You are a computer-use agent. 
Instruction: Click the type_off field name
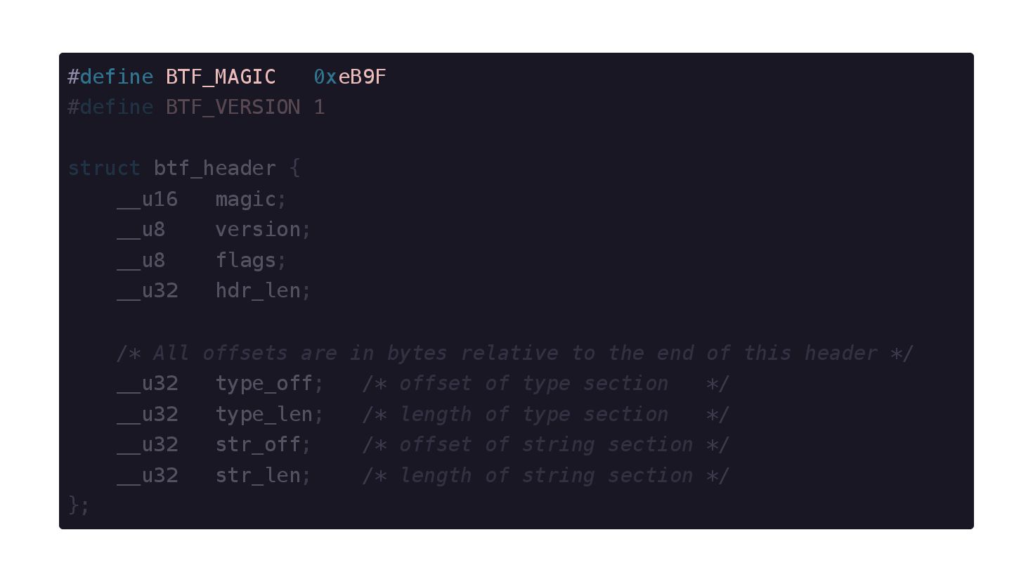(x=264, y=384)
